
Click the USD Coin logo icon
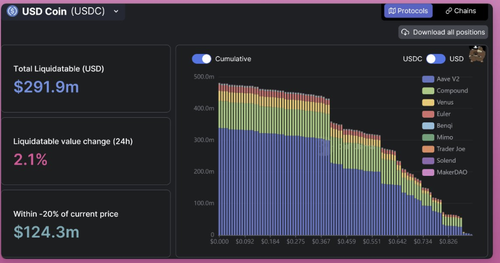pos(12,11)
